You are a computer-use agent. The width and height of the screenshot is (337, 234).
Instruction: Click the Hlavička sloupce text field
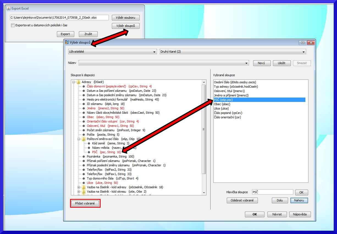(272, 192)
